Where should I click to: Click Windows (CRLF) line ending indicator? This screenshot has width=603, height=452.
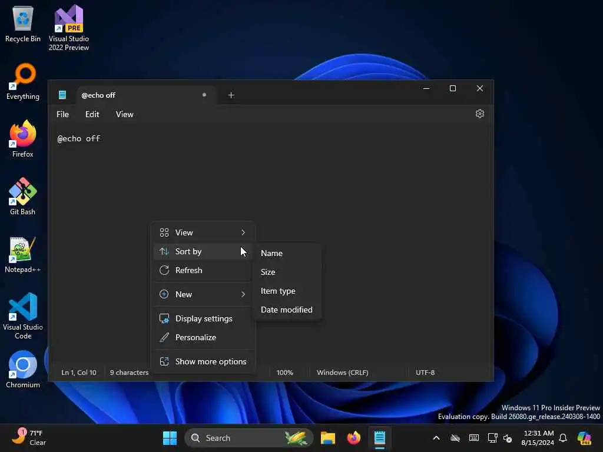coord(343,373)
